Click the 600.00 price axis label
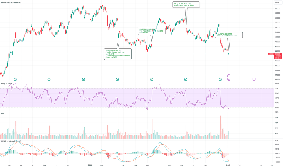This screenshot has width=283, height=167. point(277,13)
